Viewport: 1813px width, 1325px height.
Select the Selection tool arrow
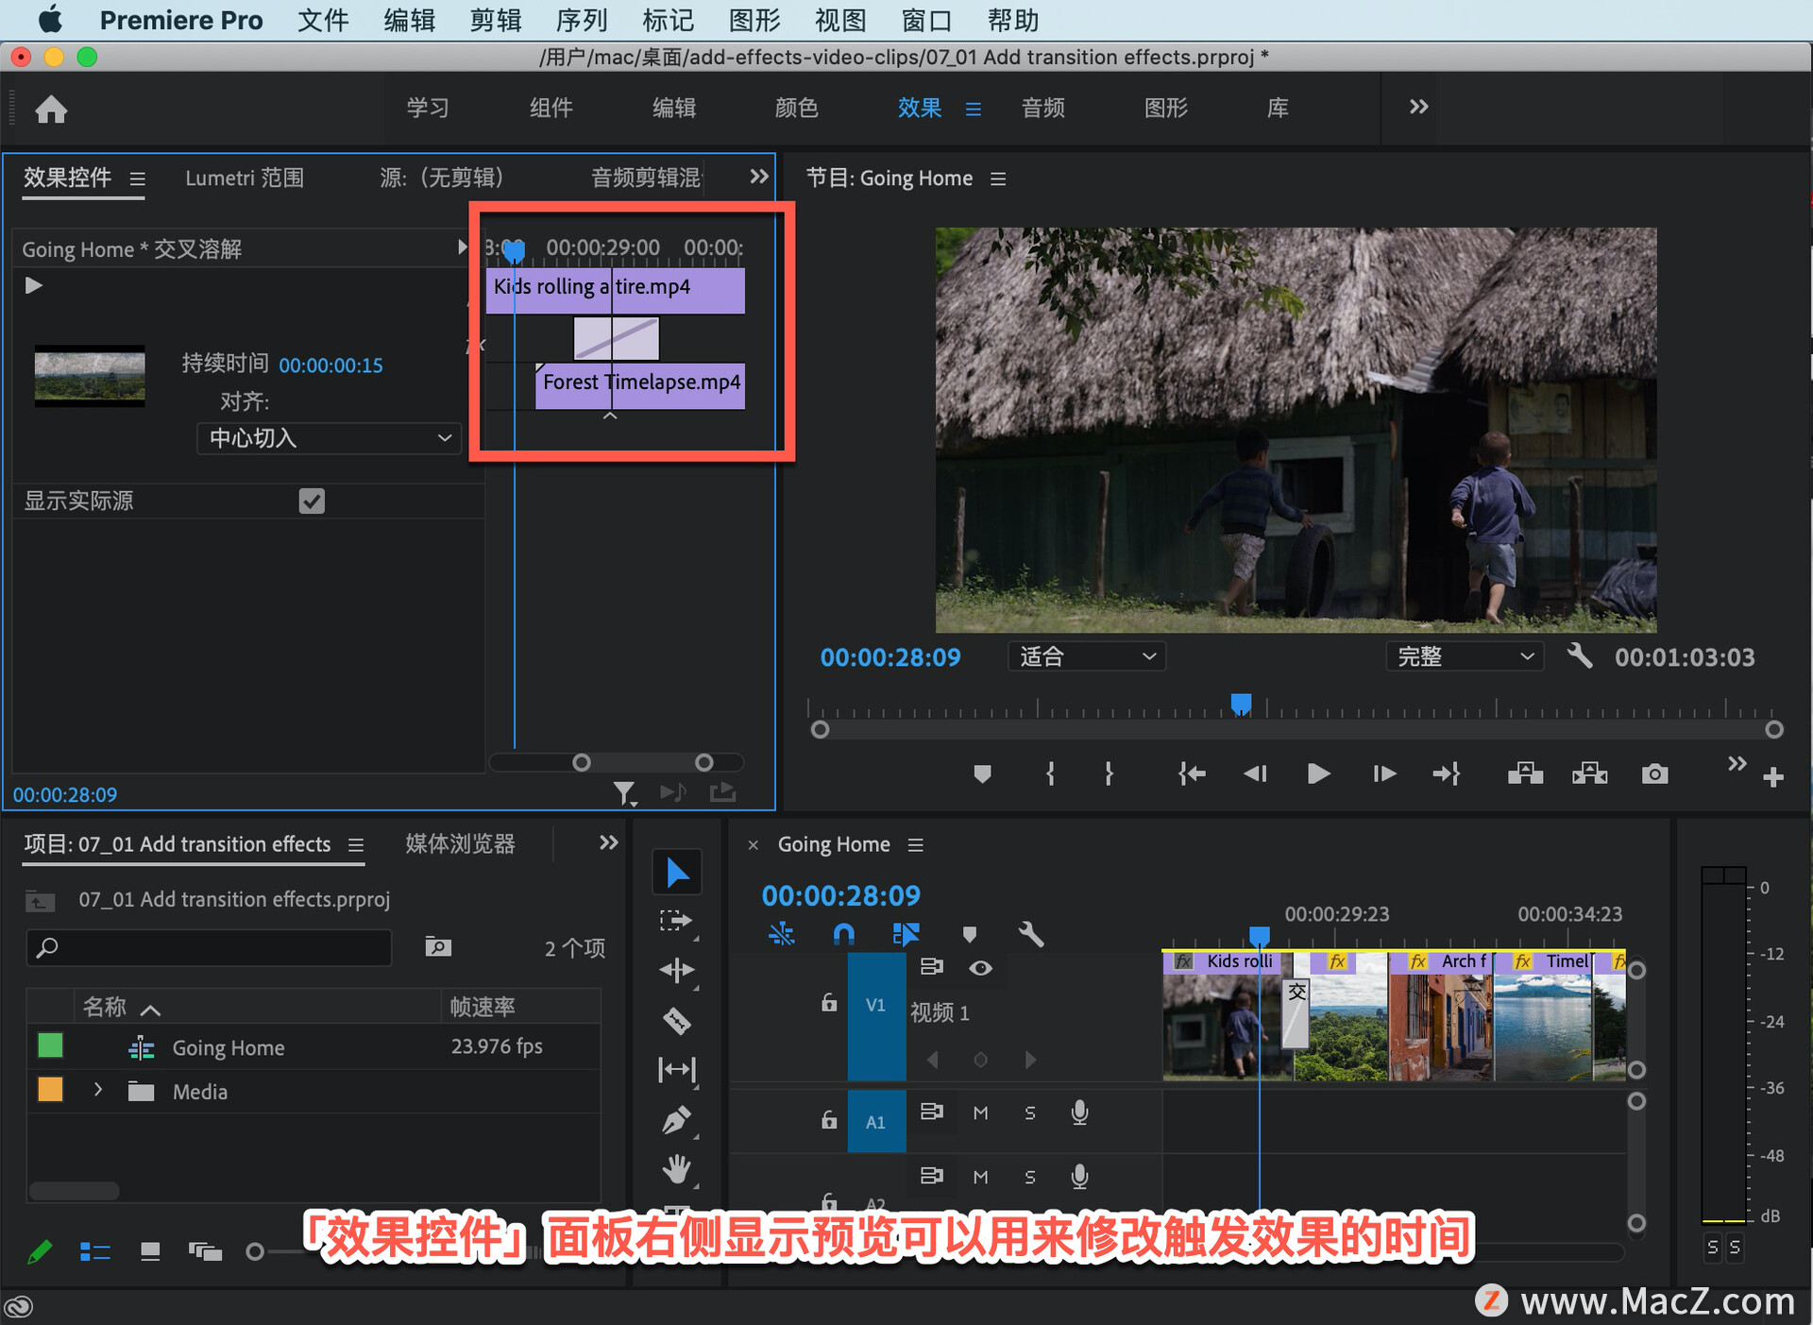tap(677, 872)
